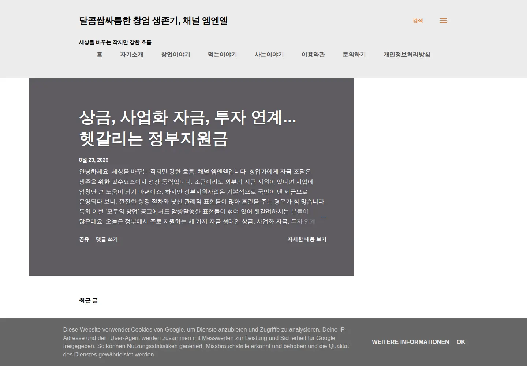Click the 최근 글 heading
The width and height of the screenshot is (527, 366).
coord(89,300)
